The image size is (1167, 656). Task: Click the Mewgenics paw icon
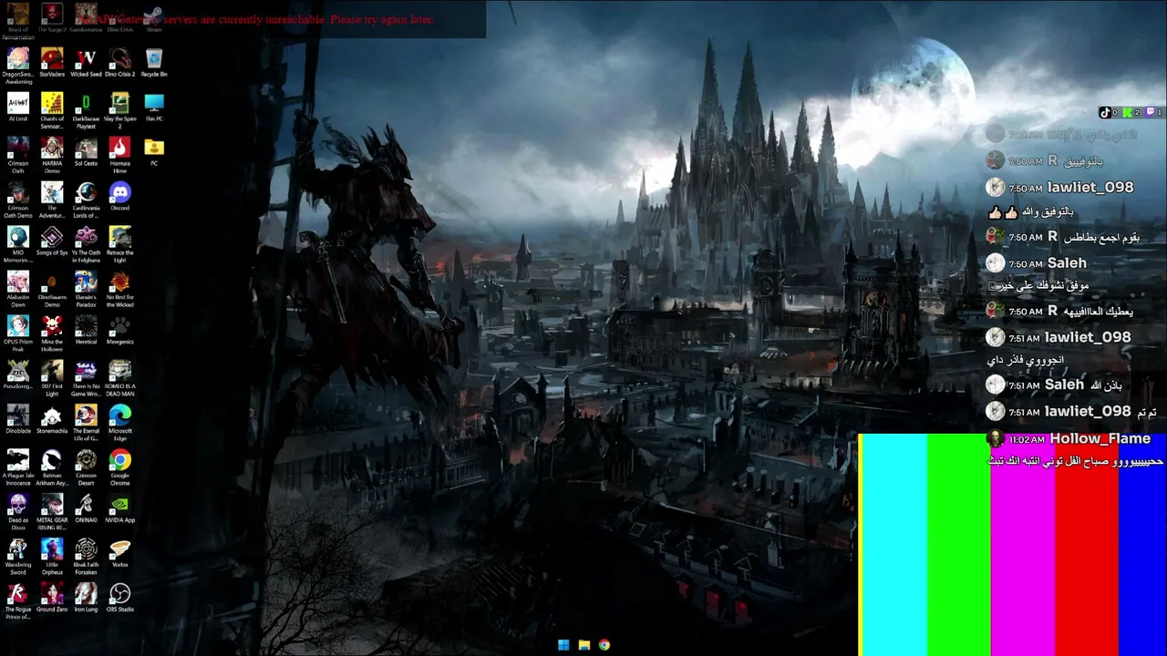[120, 329]
